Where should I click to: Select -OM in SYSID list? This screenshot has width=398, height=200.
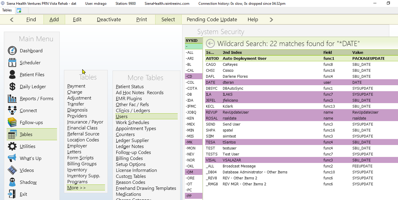click(194, 172)
